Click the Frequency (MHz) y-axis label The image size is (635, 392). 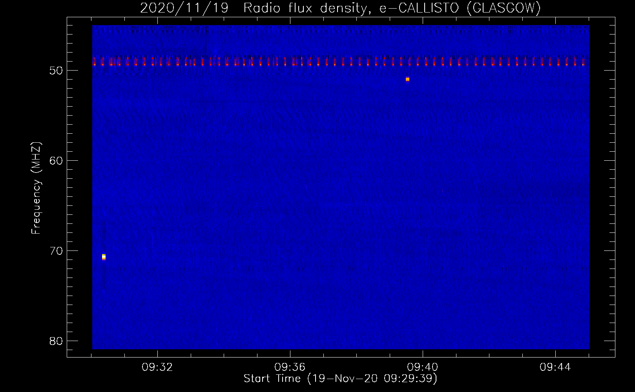(36, 188)
